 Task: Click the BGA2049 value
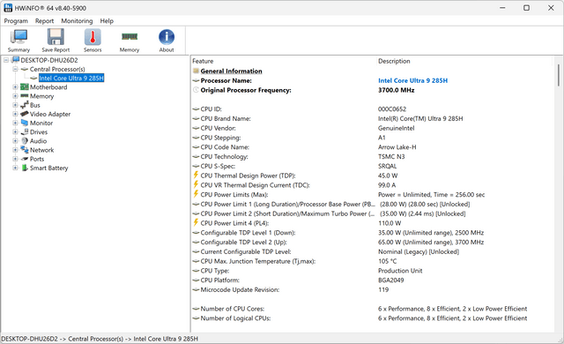click(390, 280)
